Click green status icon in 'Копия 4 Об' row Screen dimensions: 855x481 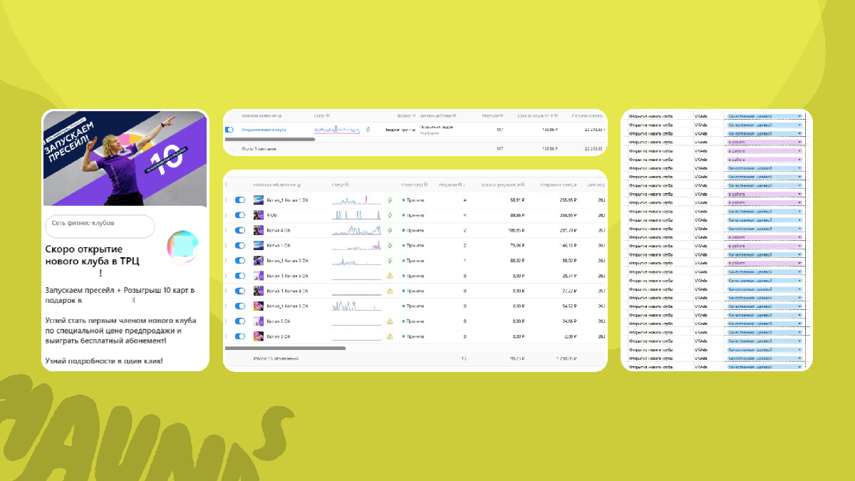tap(390, 230)
